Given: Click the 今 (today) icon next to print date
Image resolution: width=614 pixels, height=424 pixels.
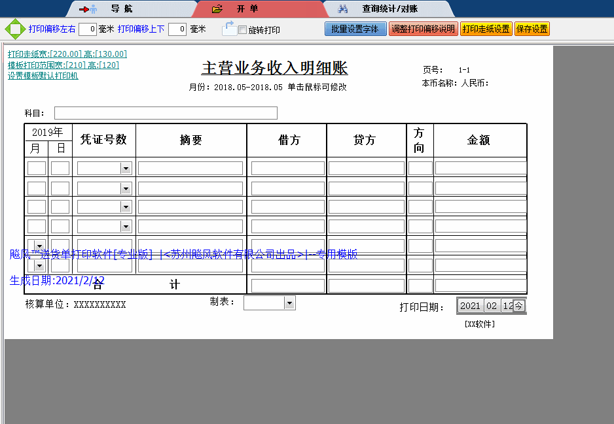Looking at the screenshot, I should [x=518, y=305].
